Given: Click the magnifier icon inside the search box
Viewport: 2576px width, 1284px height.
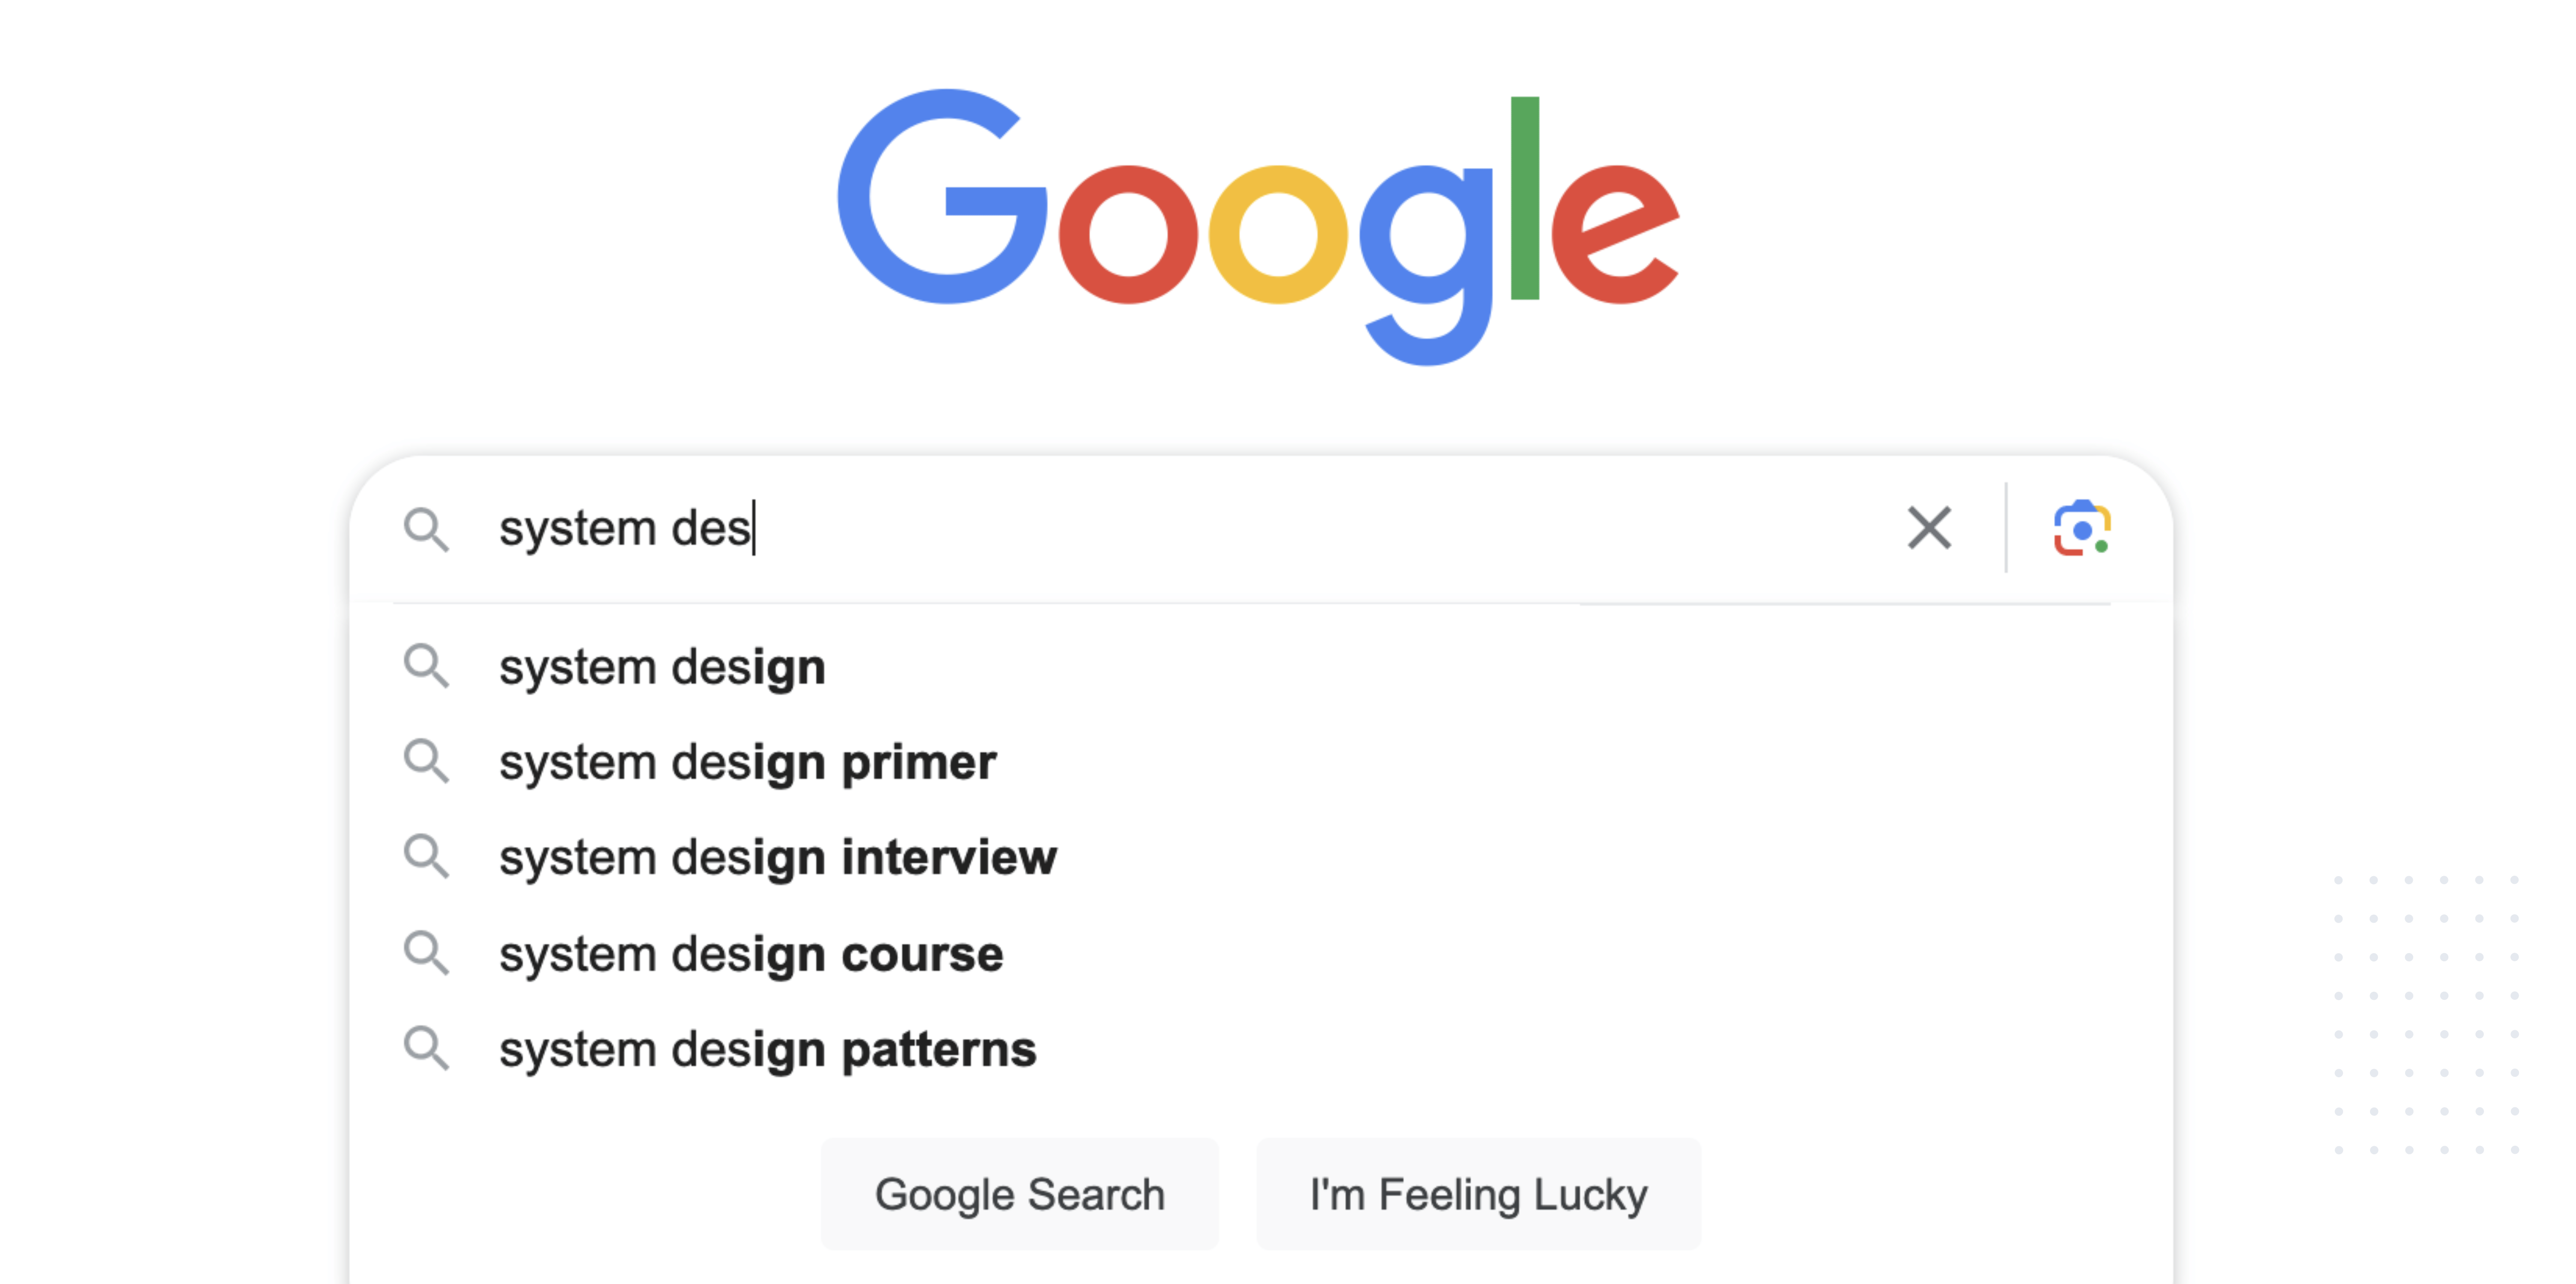Looking at the screenshot, I should [426, 529].
